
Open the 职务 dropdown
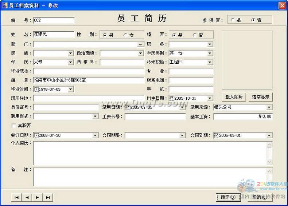[210, 44]
